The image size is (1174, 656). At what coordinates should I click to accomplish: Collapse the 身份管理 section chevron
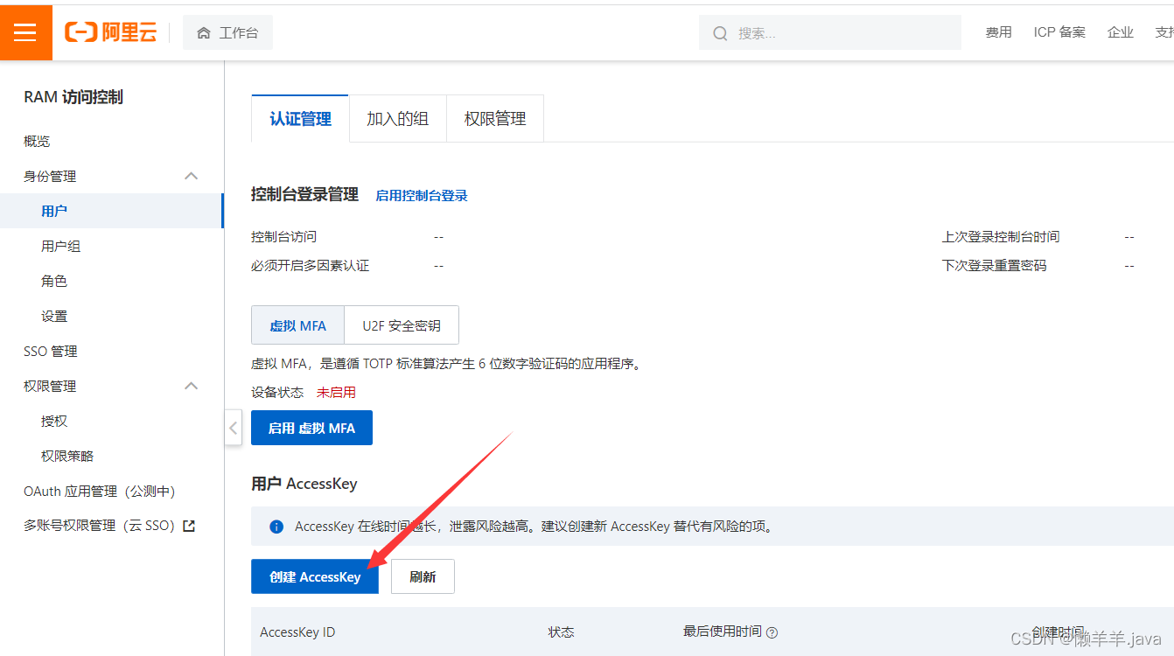click(x=192, y=176)
